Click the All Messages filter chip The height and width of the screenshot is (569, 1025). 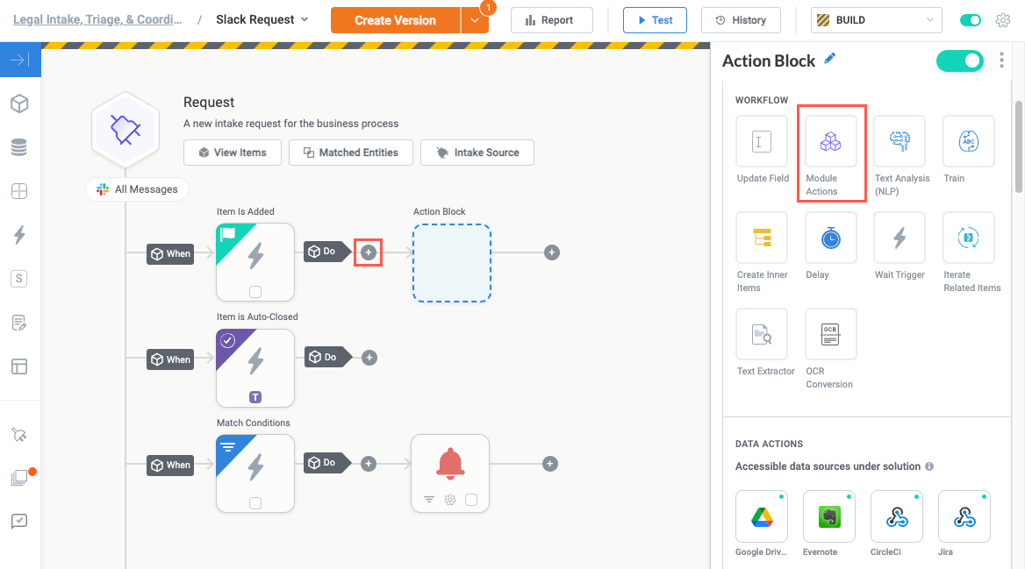[x=137, y=188]
